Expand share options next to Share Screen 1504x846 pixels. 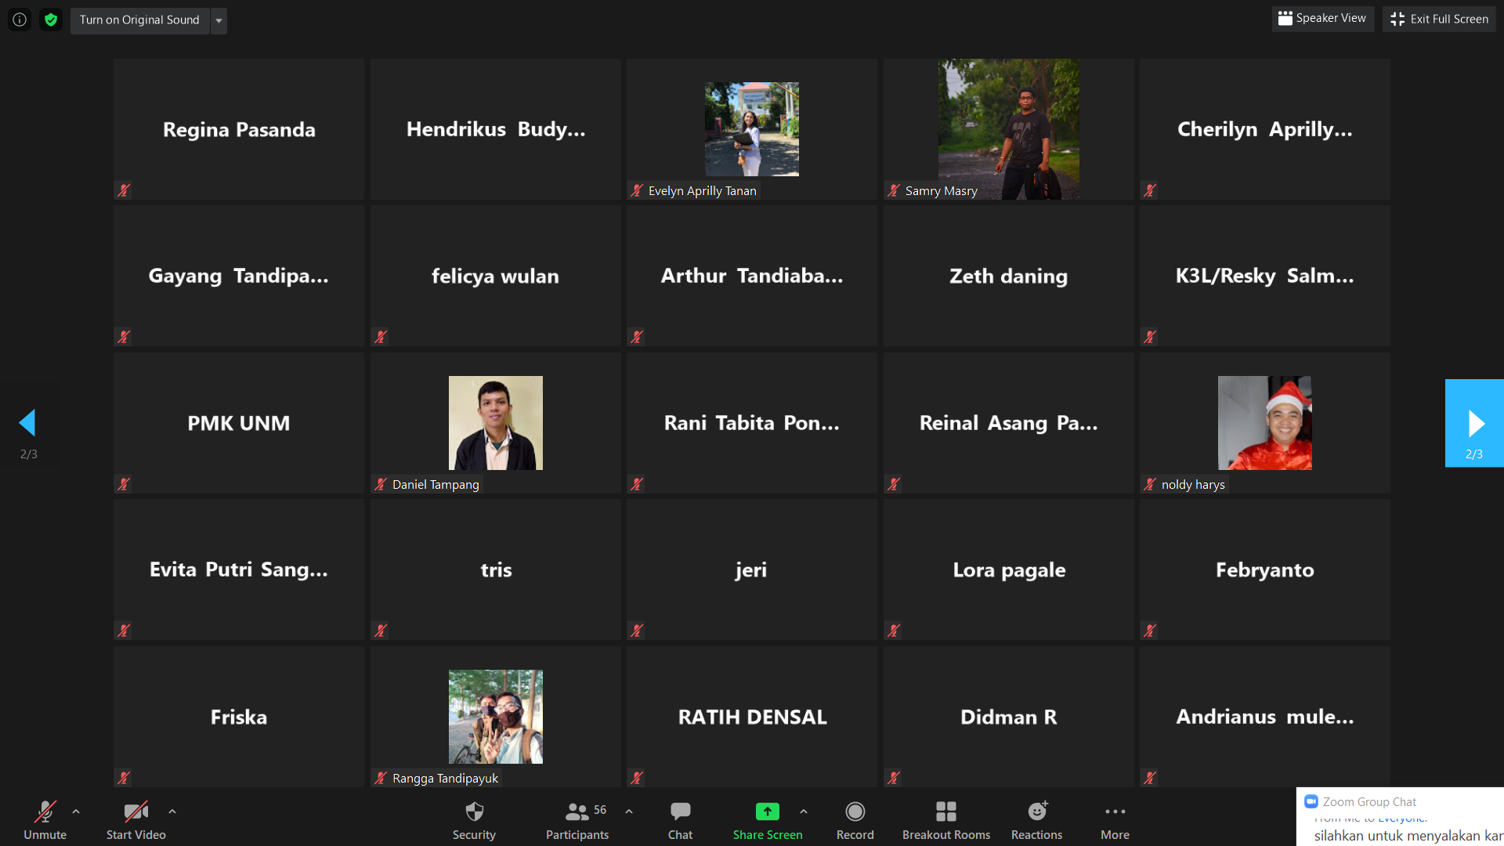click(804, 812)
